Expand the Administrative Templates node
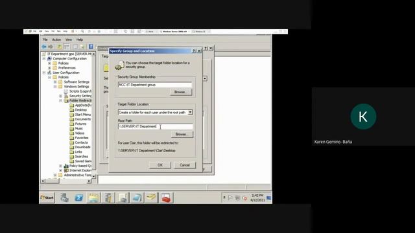The width and height of the screenshot is (415, 233). pyautogui.click(x=55, y=175)
